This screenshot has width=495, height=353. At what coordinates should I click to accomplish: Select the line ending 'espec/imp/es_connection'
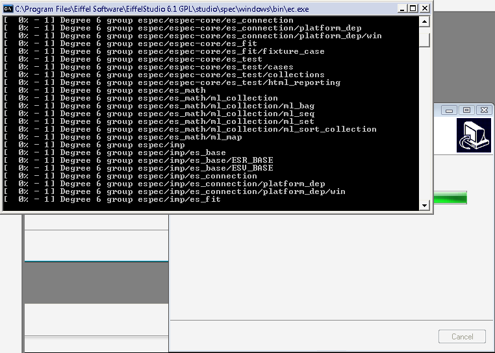131,176
